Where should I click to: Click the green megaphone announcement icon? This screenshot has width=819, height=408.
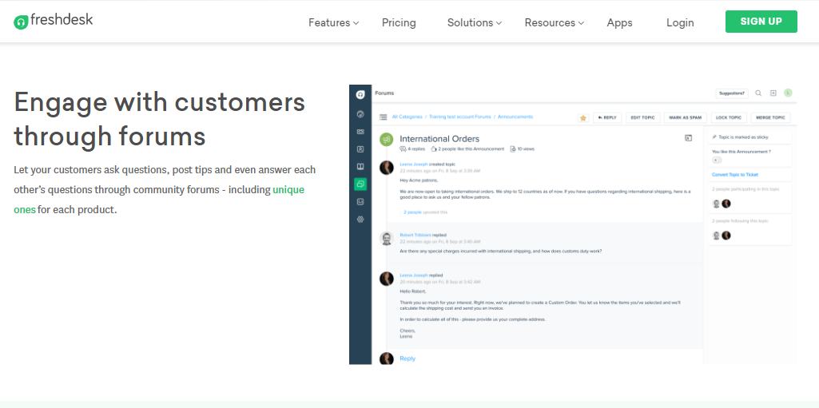(387, 139)
